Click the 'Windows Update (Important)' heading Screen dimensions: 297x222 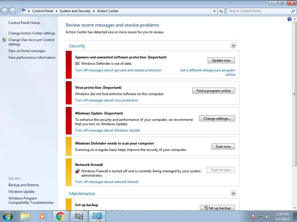(99, 113)
